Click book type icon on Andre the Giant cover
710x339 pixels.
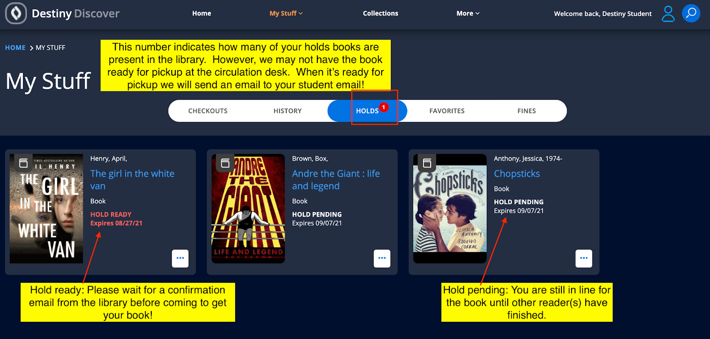[x=225, y=163]
